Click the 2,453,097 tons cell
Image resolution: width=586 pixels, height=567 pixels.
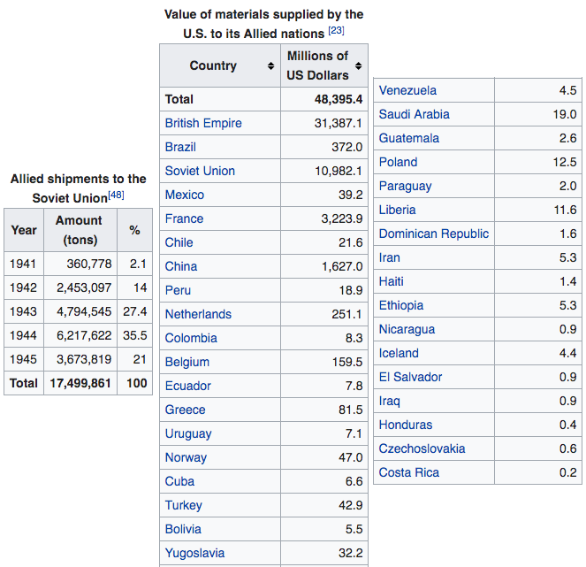(x=80, y=288)
